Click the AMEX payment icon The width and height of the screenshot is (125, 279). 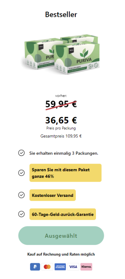coord(60,267)
